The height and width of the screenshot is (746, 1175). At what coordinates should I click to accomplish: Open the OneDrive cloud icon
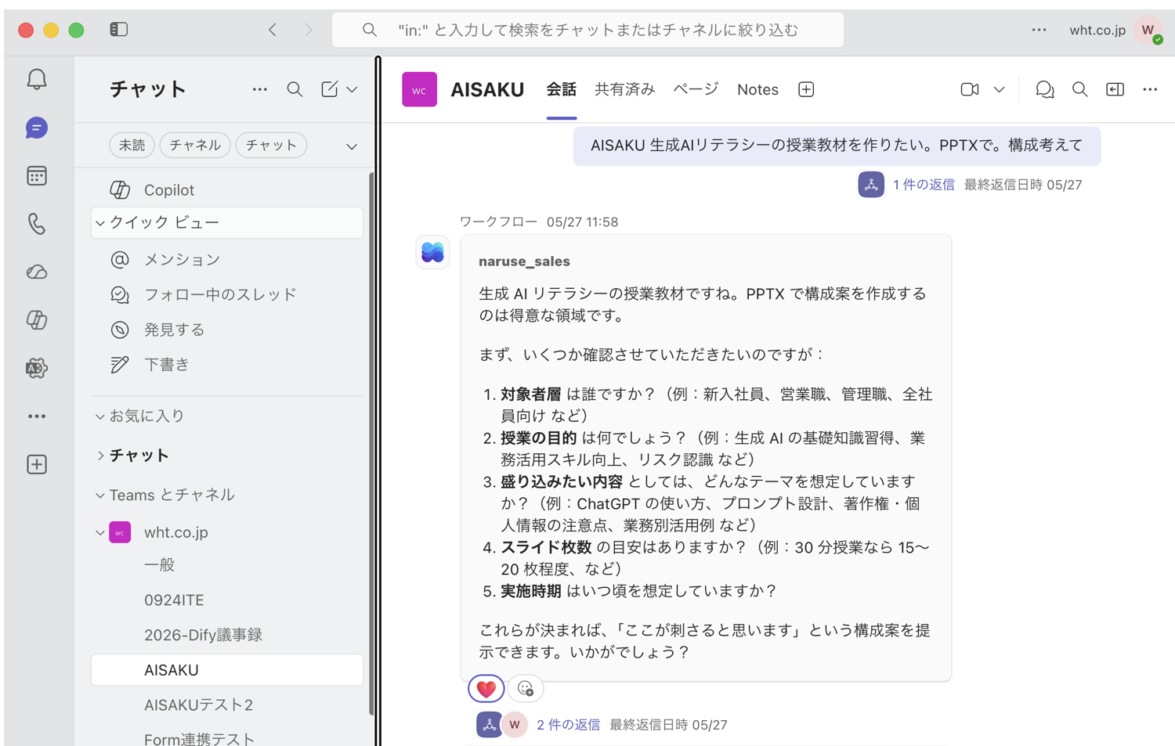pyautogui.click(x=37, y=272)
